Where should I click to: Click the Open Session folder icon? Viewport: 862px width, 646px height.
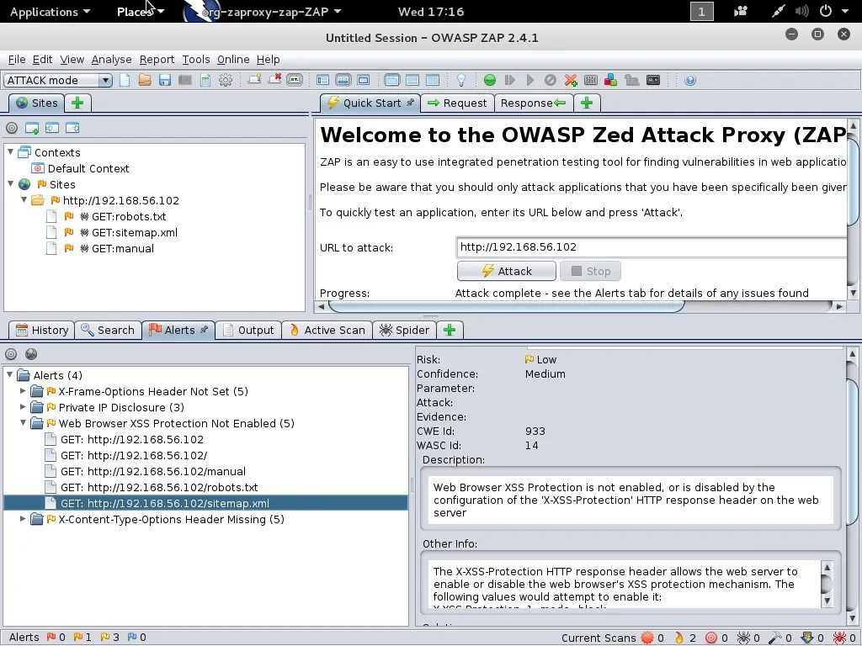(x=145, y=80)
